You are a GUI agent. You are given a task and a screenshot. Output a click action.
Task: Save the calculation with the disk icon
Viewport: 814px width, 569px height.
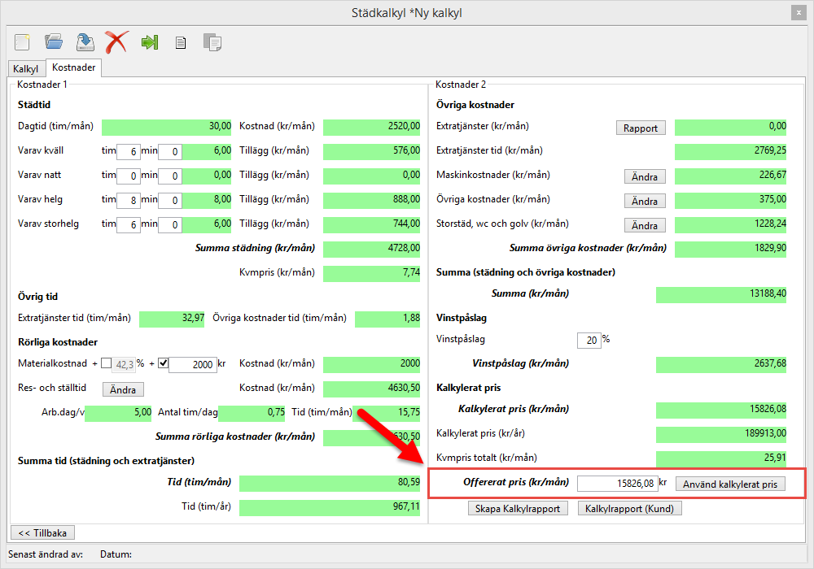coord(85,41)
